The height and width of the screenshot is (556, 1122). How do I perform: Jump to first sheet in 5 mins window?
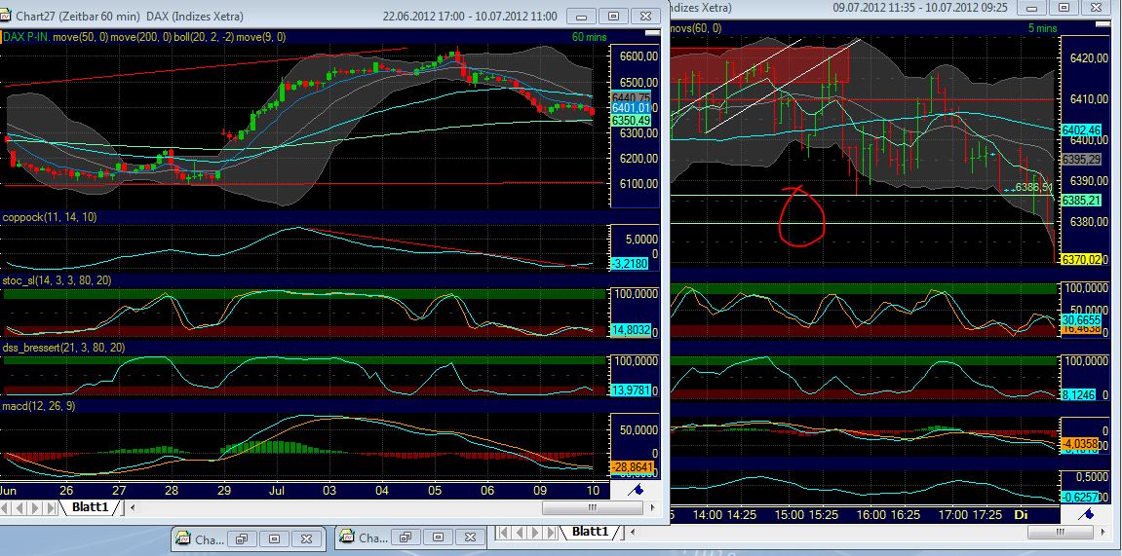[x=504, y=532]
